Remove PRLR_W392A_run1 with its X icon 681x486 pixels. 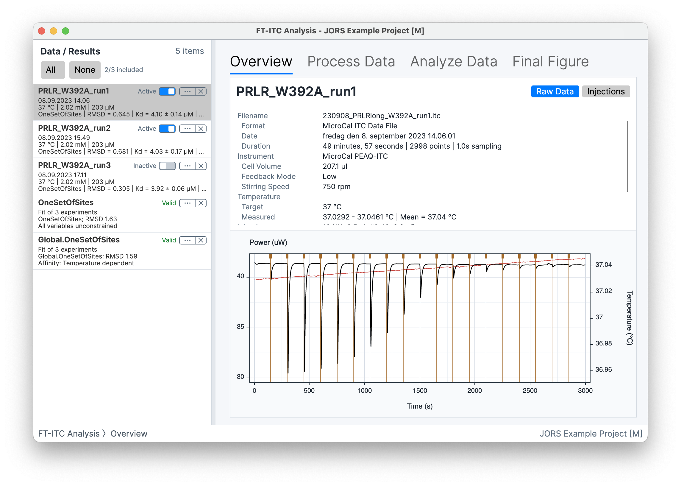click(x=201, y=92)
